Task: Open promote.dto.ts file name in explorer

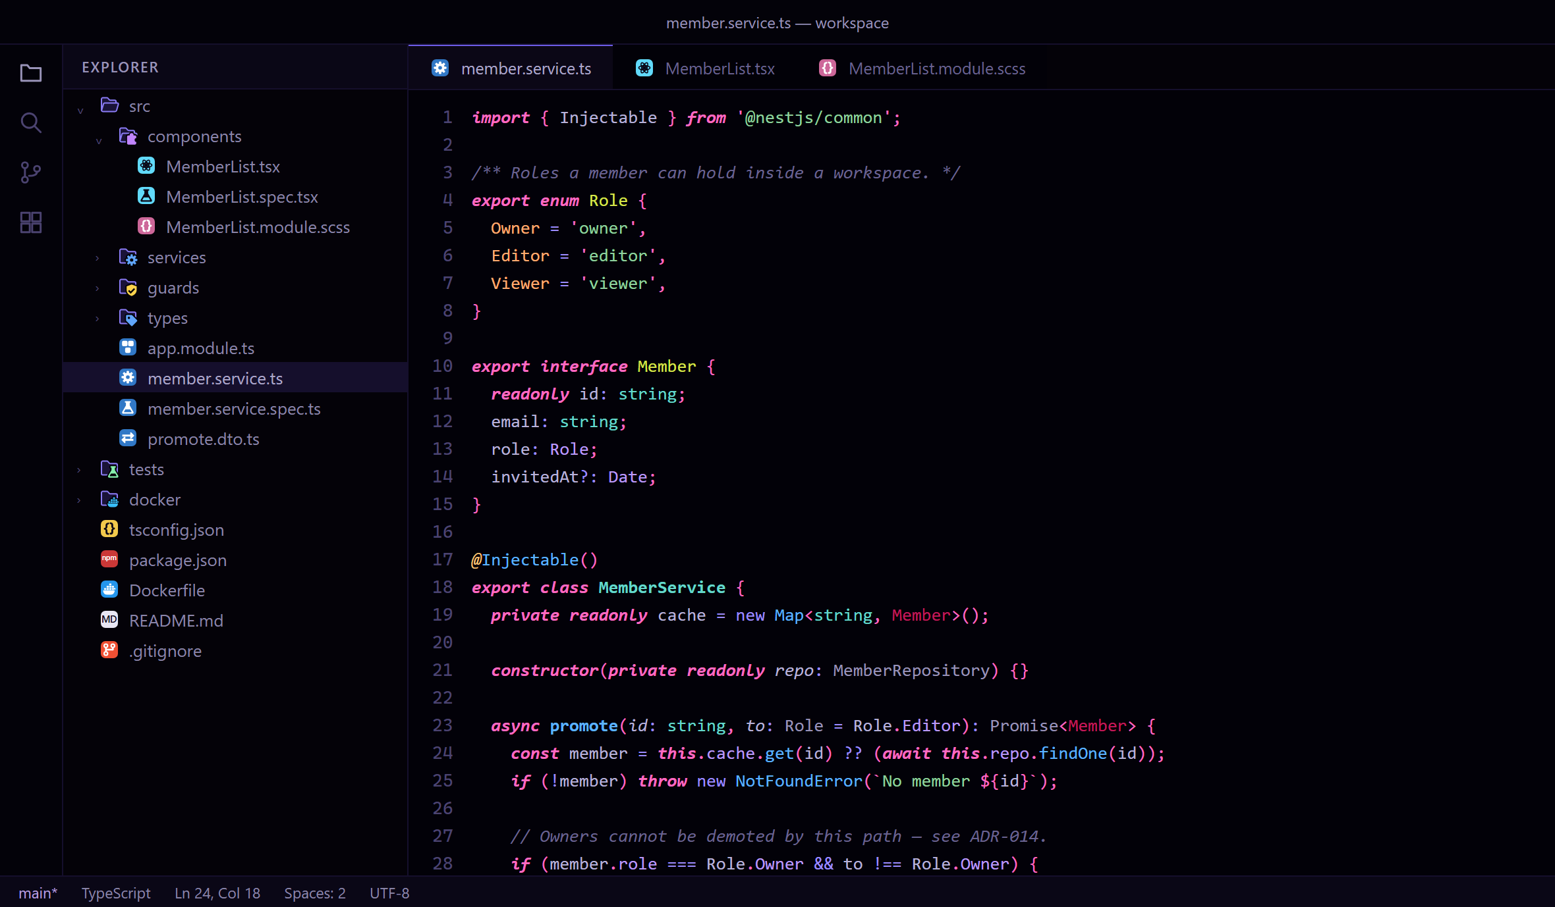Action: [x=203, y=439]
